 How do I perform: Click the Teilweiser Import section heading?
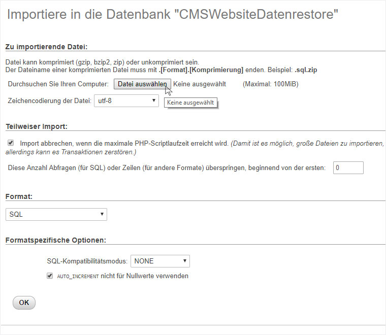(x=37, y=126)
